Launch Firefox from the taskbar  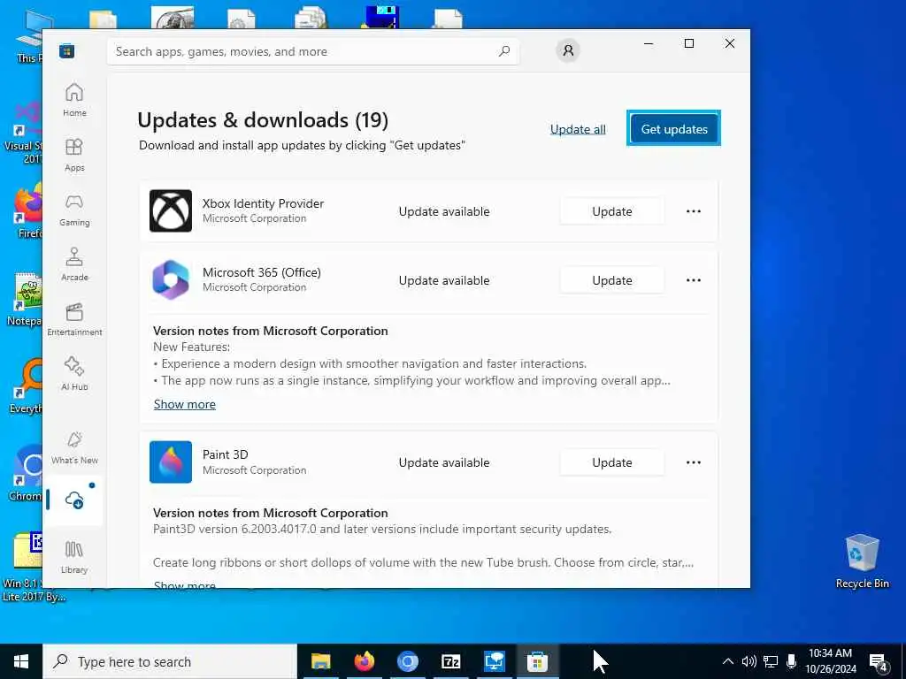364,661
